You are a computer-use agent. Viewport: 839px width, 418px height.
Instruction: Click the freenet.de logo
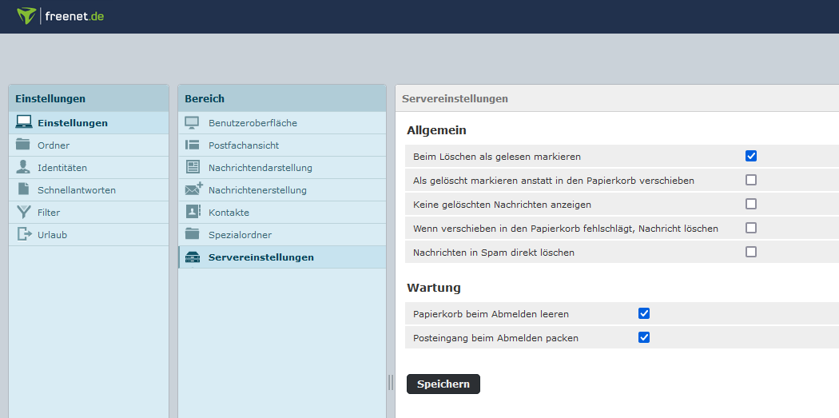click(61, 16)
